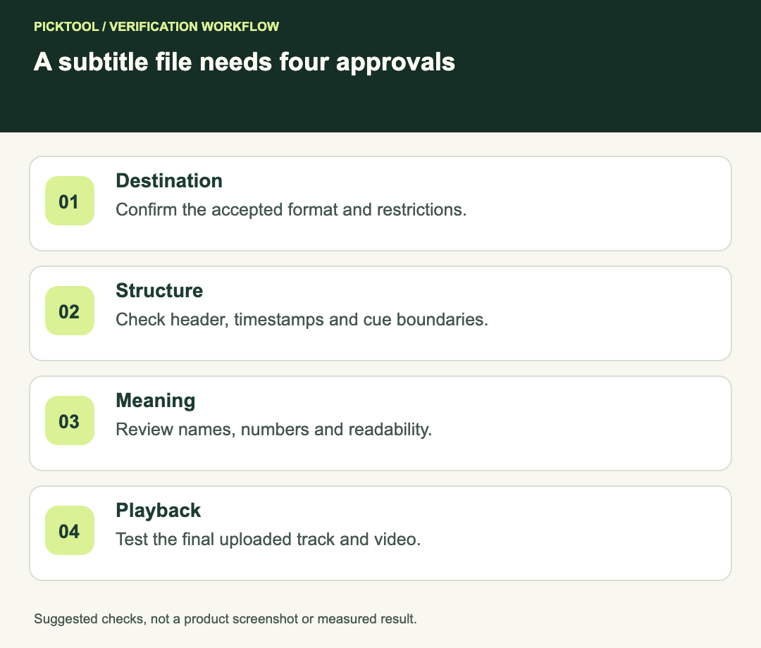This screenshot has width=761, height=648.
Task: Click the 03 step number badge
Action: pyautogui.click(x=69, y=420)
